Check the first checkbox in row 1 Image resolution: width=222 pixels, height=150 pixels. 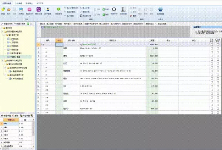coord(212,45)
